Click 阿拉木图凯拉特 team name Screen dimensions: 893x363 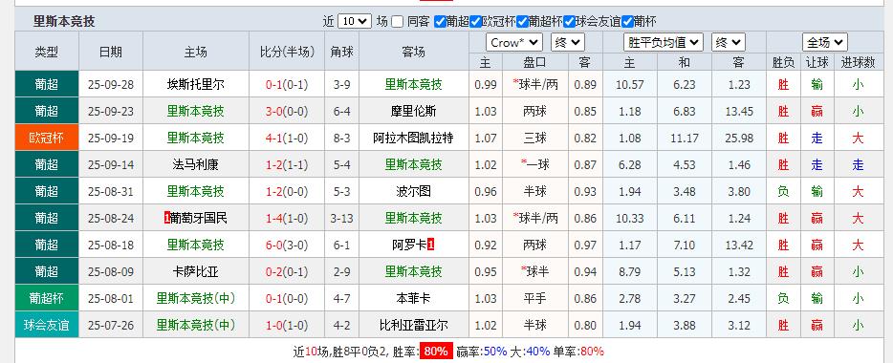413,139
